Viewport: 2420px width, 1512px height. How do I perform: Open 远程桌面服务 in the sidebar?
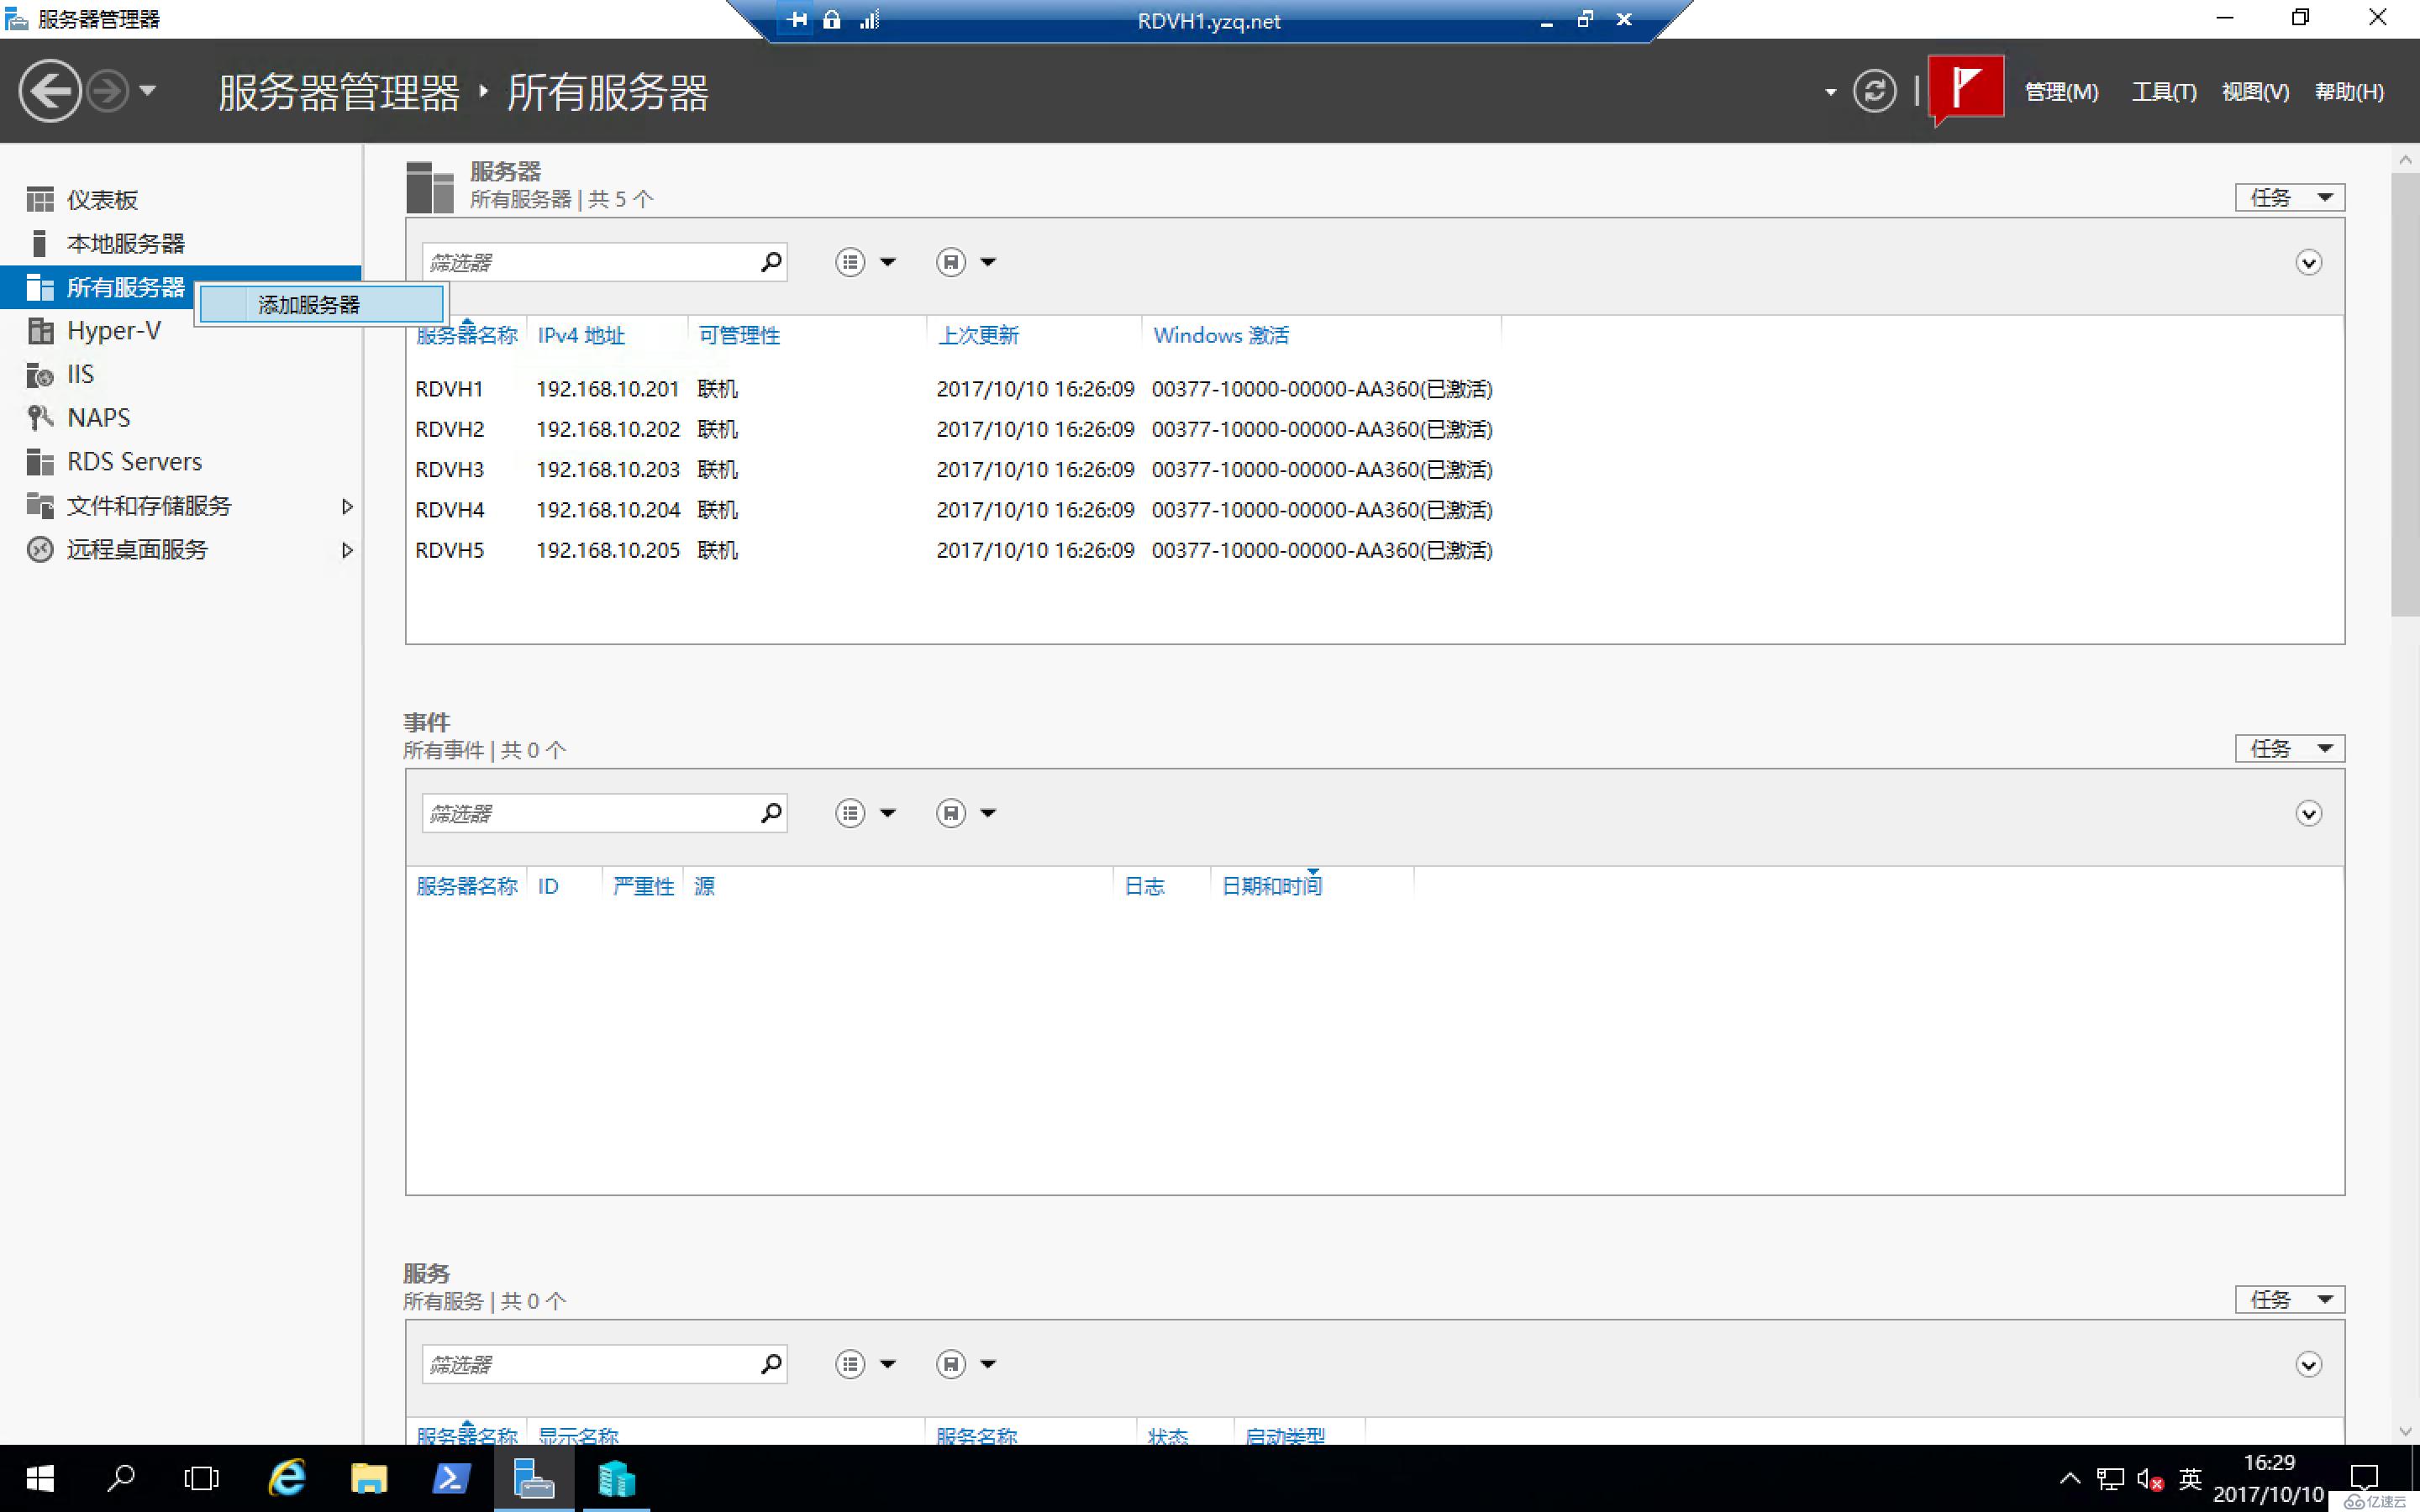tap(137, 549)
